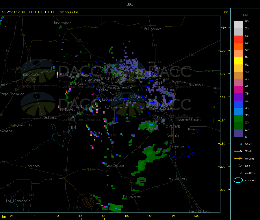Select the violet 36-39 dBZ color band

238,97
